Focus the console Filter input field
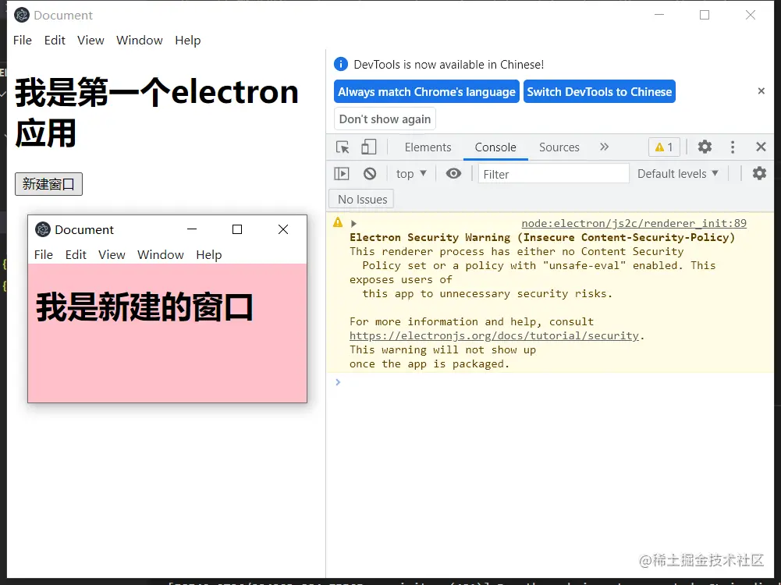781x585 pixels. coord(553,174)
